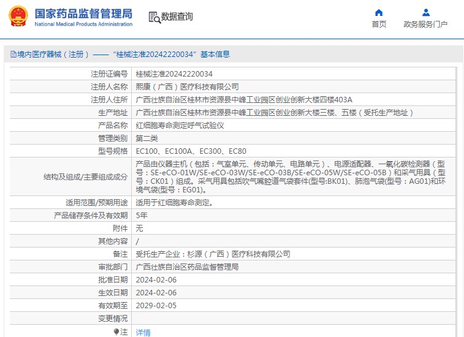Click the 生效日期 label
464x337 pixels.
click(113, 293)
